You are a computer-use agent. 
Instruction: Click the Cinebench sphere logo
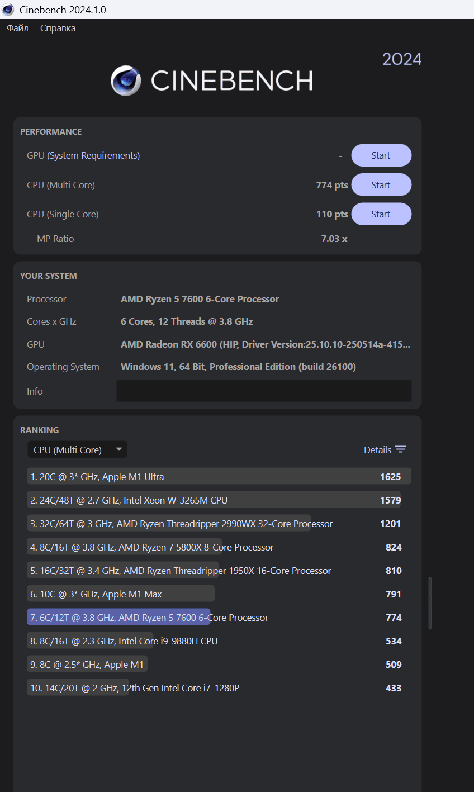click(126, 80)
